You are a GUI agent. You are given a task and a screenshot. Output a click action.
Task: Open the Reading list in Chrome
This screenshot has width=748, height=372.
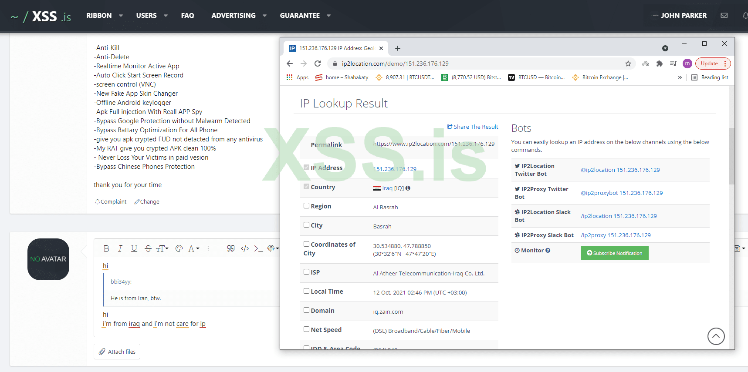pos(710,77)
